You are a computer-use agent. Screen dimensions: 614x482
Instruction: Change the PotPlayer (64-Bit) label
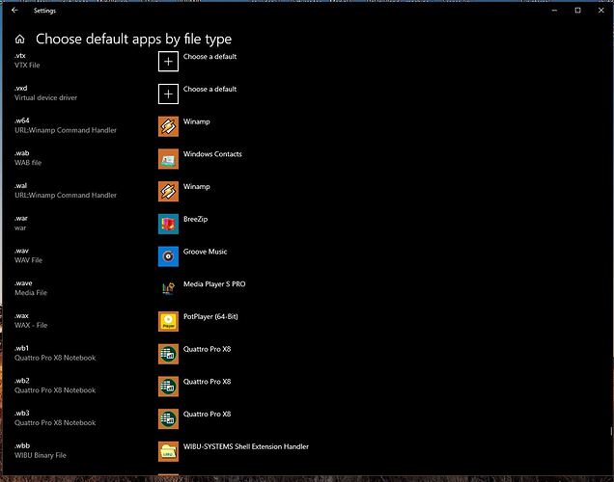pos(210,316)
